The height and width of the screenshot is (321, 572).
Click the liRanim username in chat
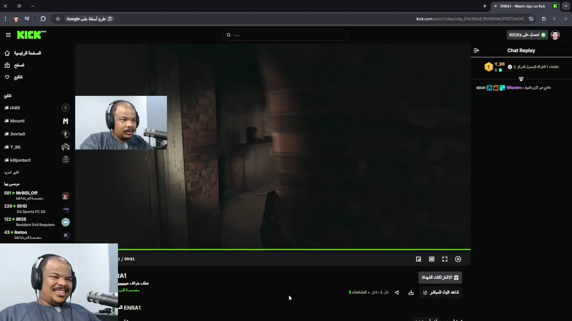tap(514, 88)
